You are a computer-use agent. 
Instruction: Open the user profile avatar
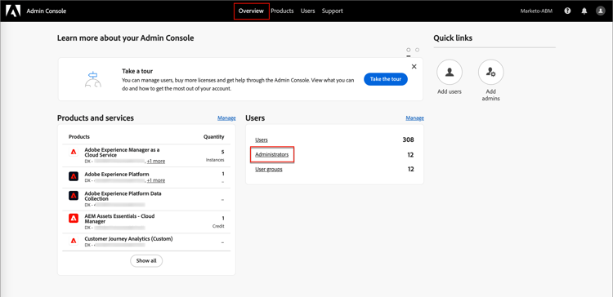click(601, 11)
